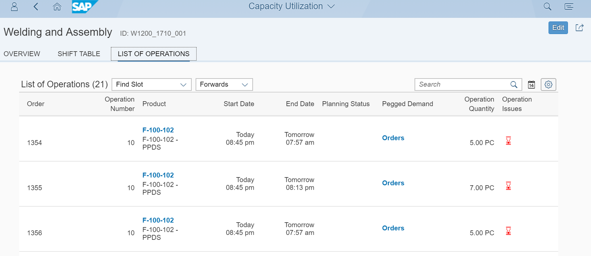Viewport: 591px width, 256px height.
Task: Select order number 1356 cell
Action: pos(34,233)
